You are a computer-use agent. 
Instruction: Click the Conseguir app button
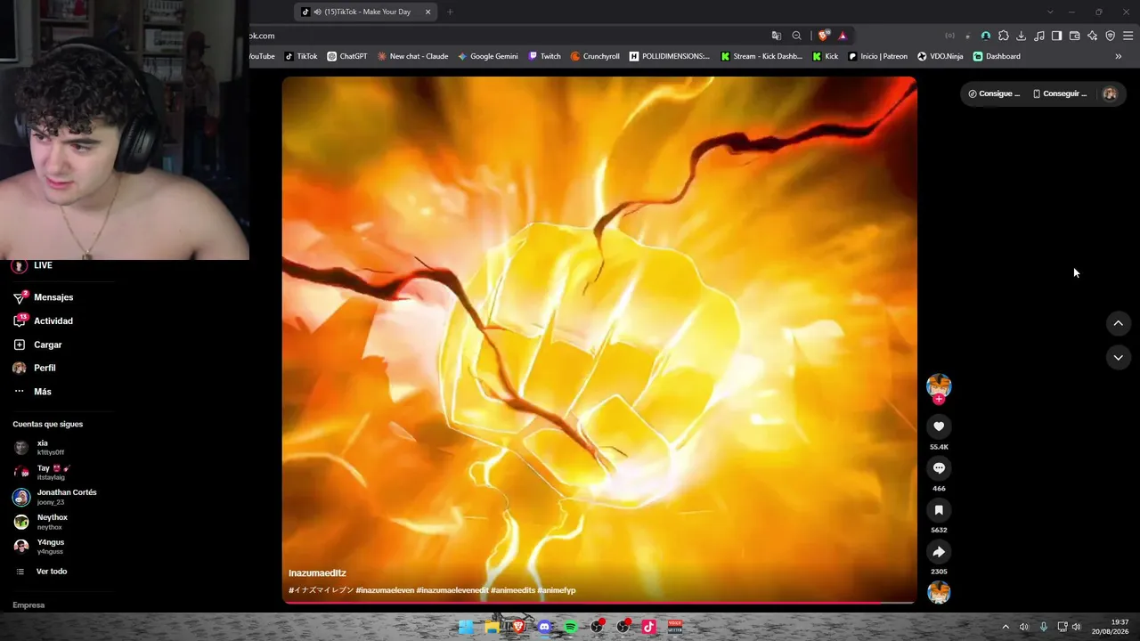point(1060,93)
